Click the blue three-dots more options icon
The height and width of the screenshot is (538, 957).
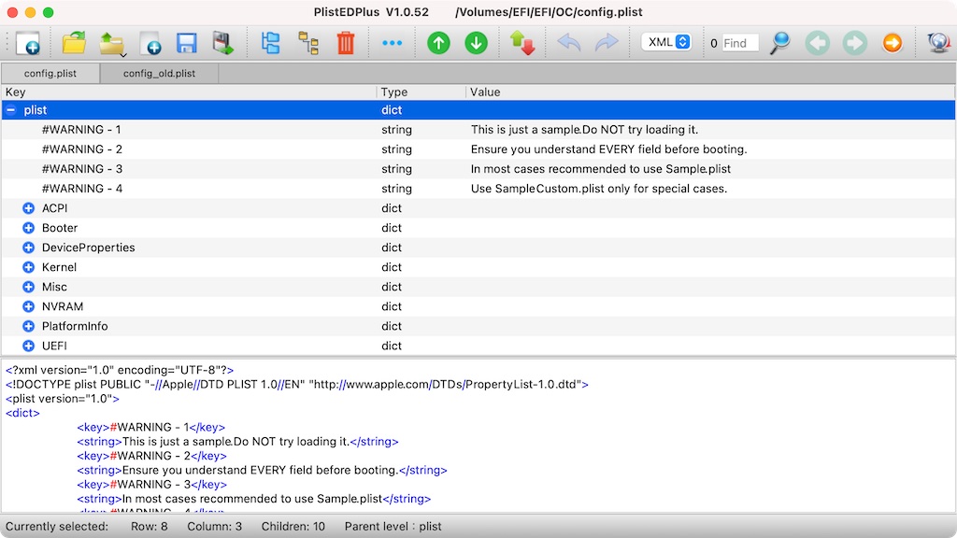pyautogui.click(x=392, y=43)
